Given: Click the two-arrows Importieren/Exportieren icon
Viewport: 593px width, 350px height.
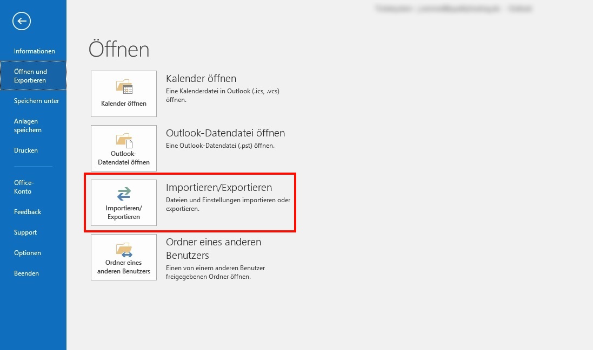Looking at the screenshot, I should [124, 194].
